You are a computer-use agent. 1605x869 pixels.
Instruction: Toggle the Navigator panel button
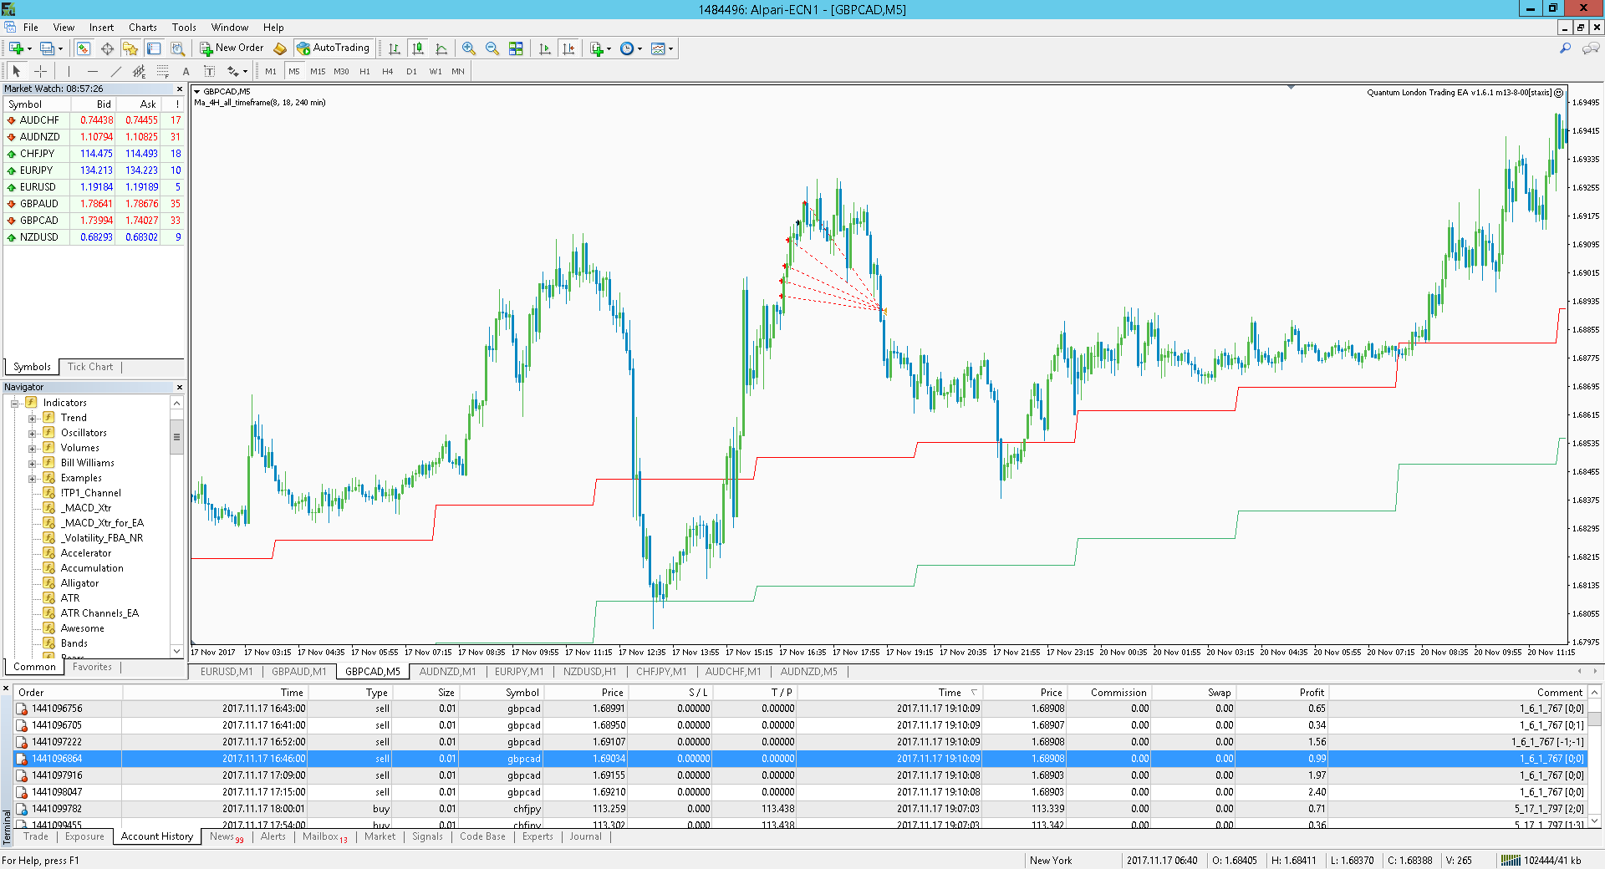click(x=130, y=48)
